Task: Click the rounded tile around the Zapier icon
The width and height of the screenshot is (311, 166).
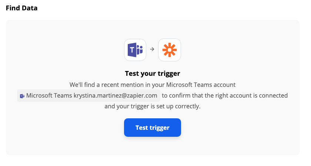Action: coord(170,50)
